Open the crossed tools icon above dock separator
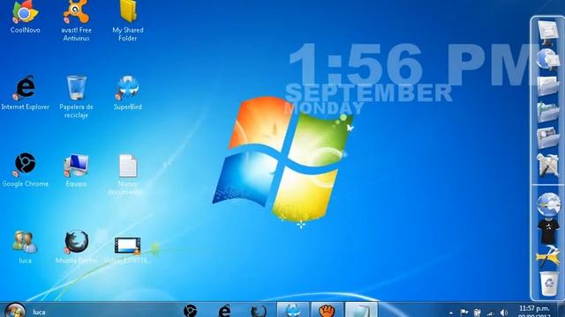Screen dimensions: 565x317 tap(547, 166)
